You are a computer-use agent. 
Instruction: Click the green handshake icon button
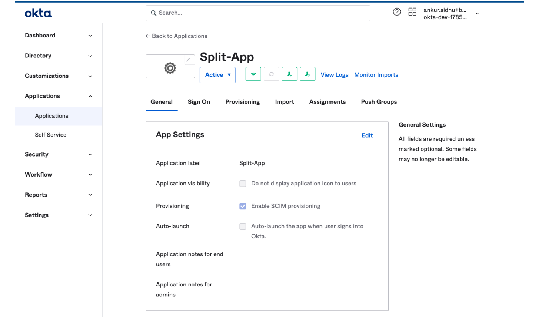pos(253,74)
